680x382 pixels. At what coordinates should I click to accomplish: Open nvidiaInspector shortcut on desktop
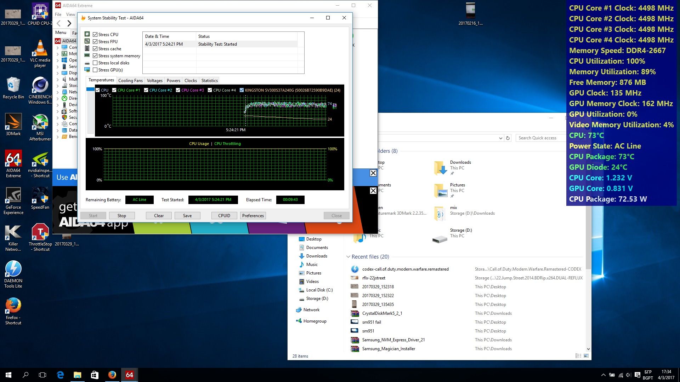pos(40,164)
